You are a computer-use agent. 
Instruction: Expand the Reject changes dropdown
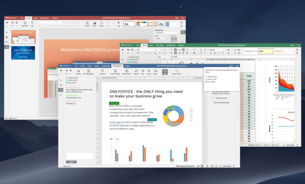pos(155,72)
